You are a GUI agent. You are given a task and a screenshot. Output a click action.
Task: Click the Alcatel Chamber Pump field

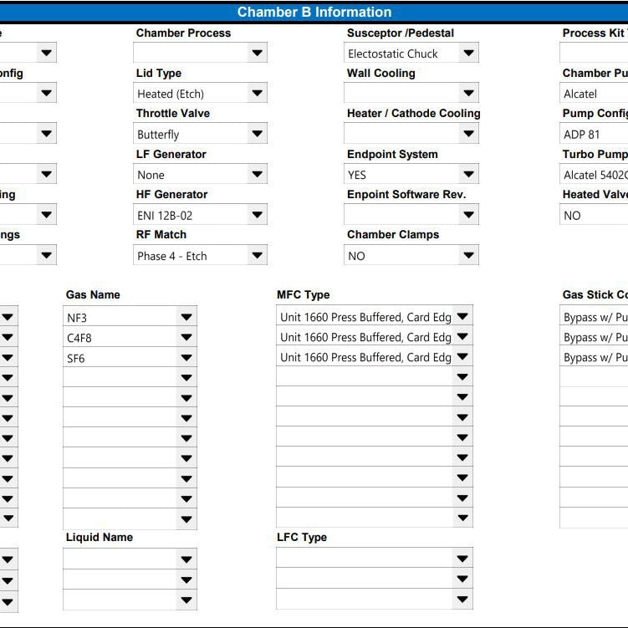click(x=594, y=94)
